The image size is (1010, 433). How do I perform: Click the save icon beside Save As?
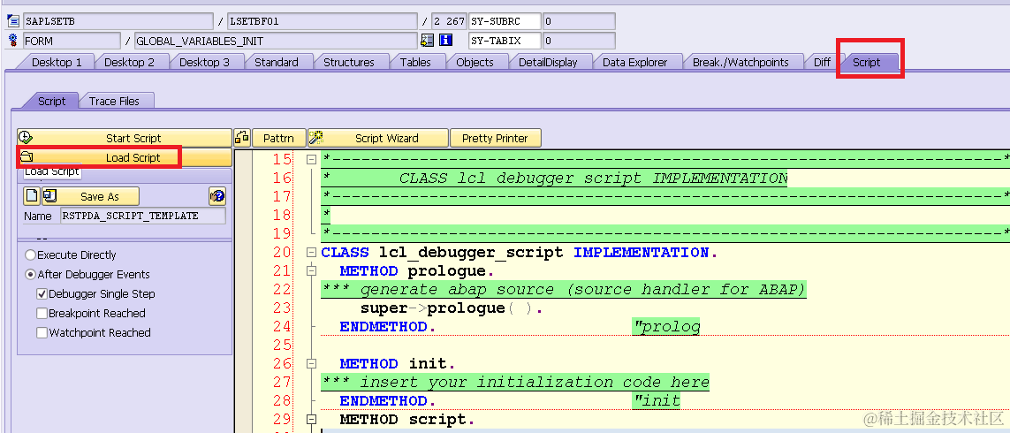49,196
